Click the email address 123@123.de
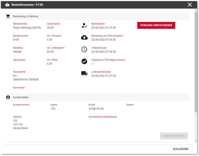The height and width of the screenshot is (156, 199). pyautogui.click(x=96, y=108)
